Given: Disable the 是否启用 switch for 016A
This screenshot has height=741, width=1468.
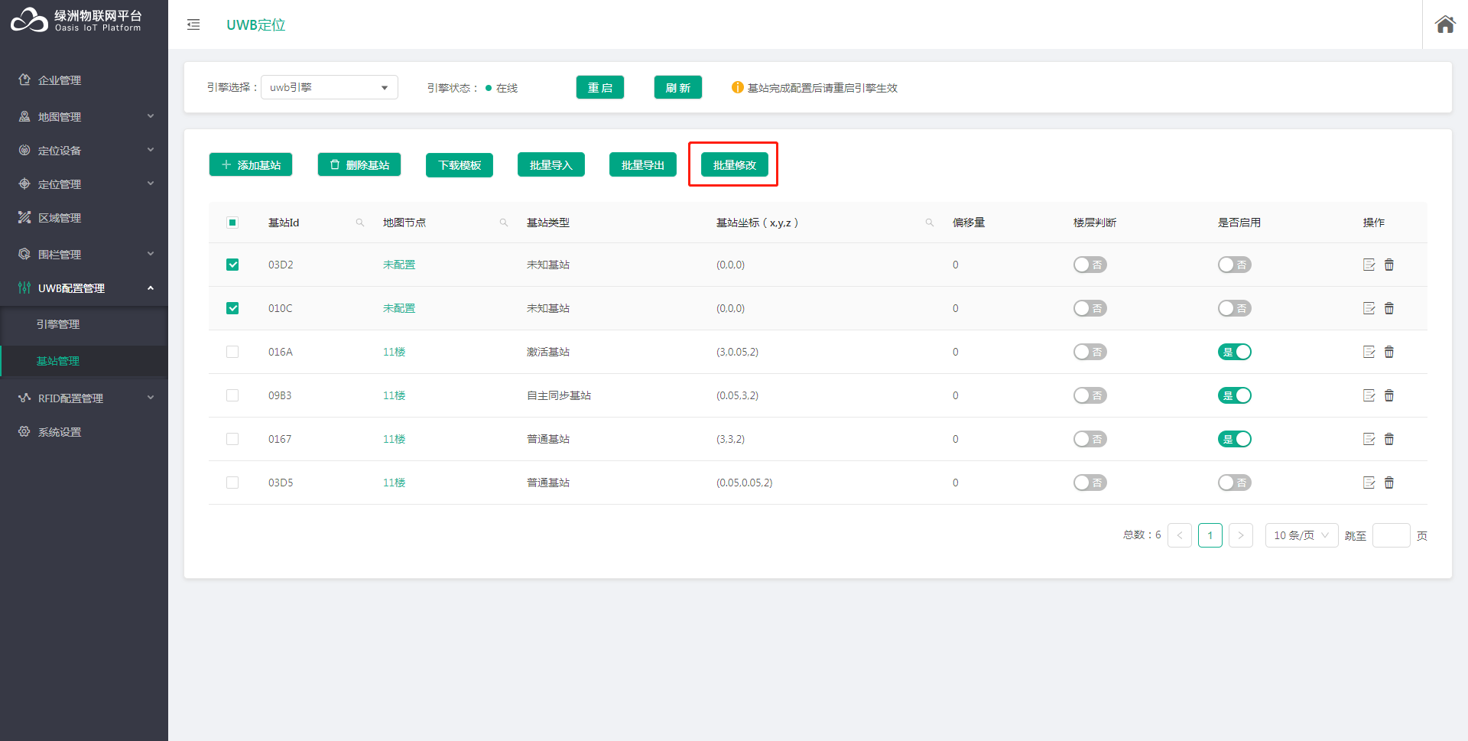Looking at the screenshot, I should point(1235,352).
